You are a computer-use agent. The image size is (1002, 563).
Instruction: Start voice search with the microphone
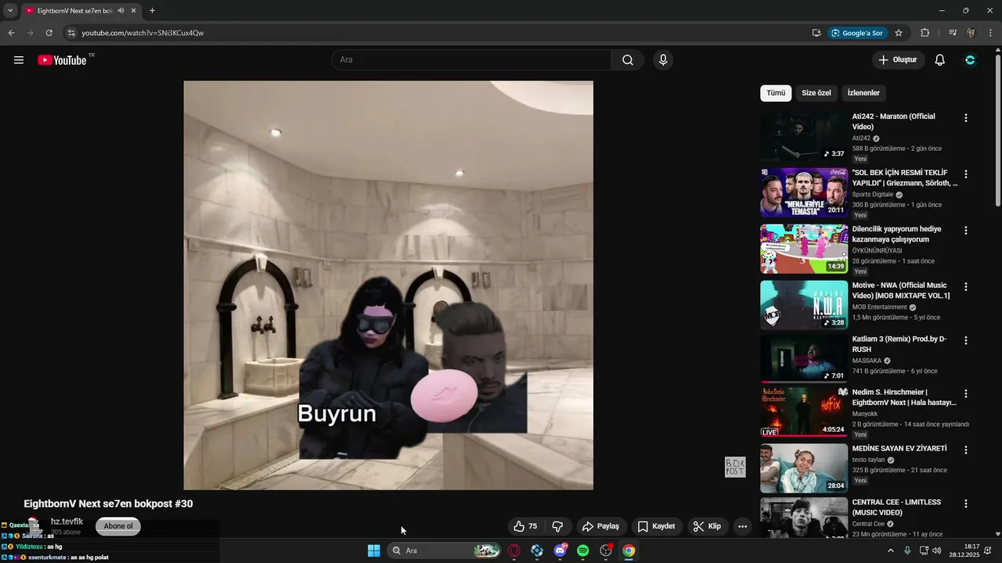[x=663, y=60]
